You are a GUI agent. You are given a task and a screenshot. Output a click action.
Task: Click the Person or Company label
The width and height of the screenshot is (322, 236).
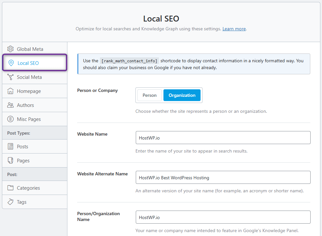(98, 90)
